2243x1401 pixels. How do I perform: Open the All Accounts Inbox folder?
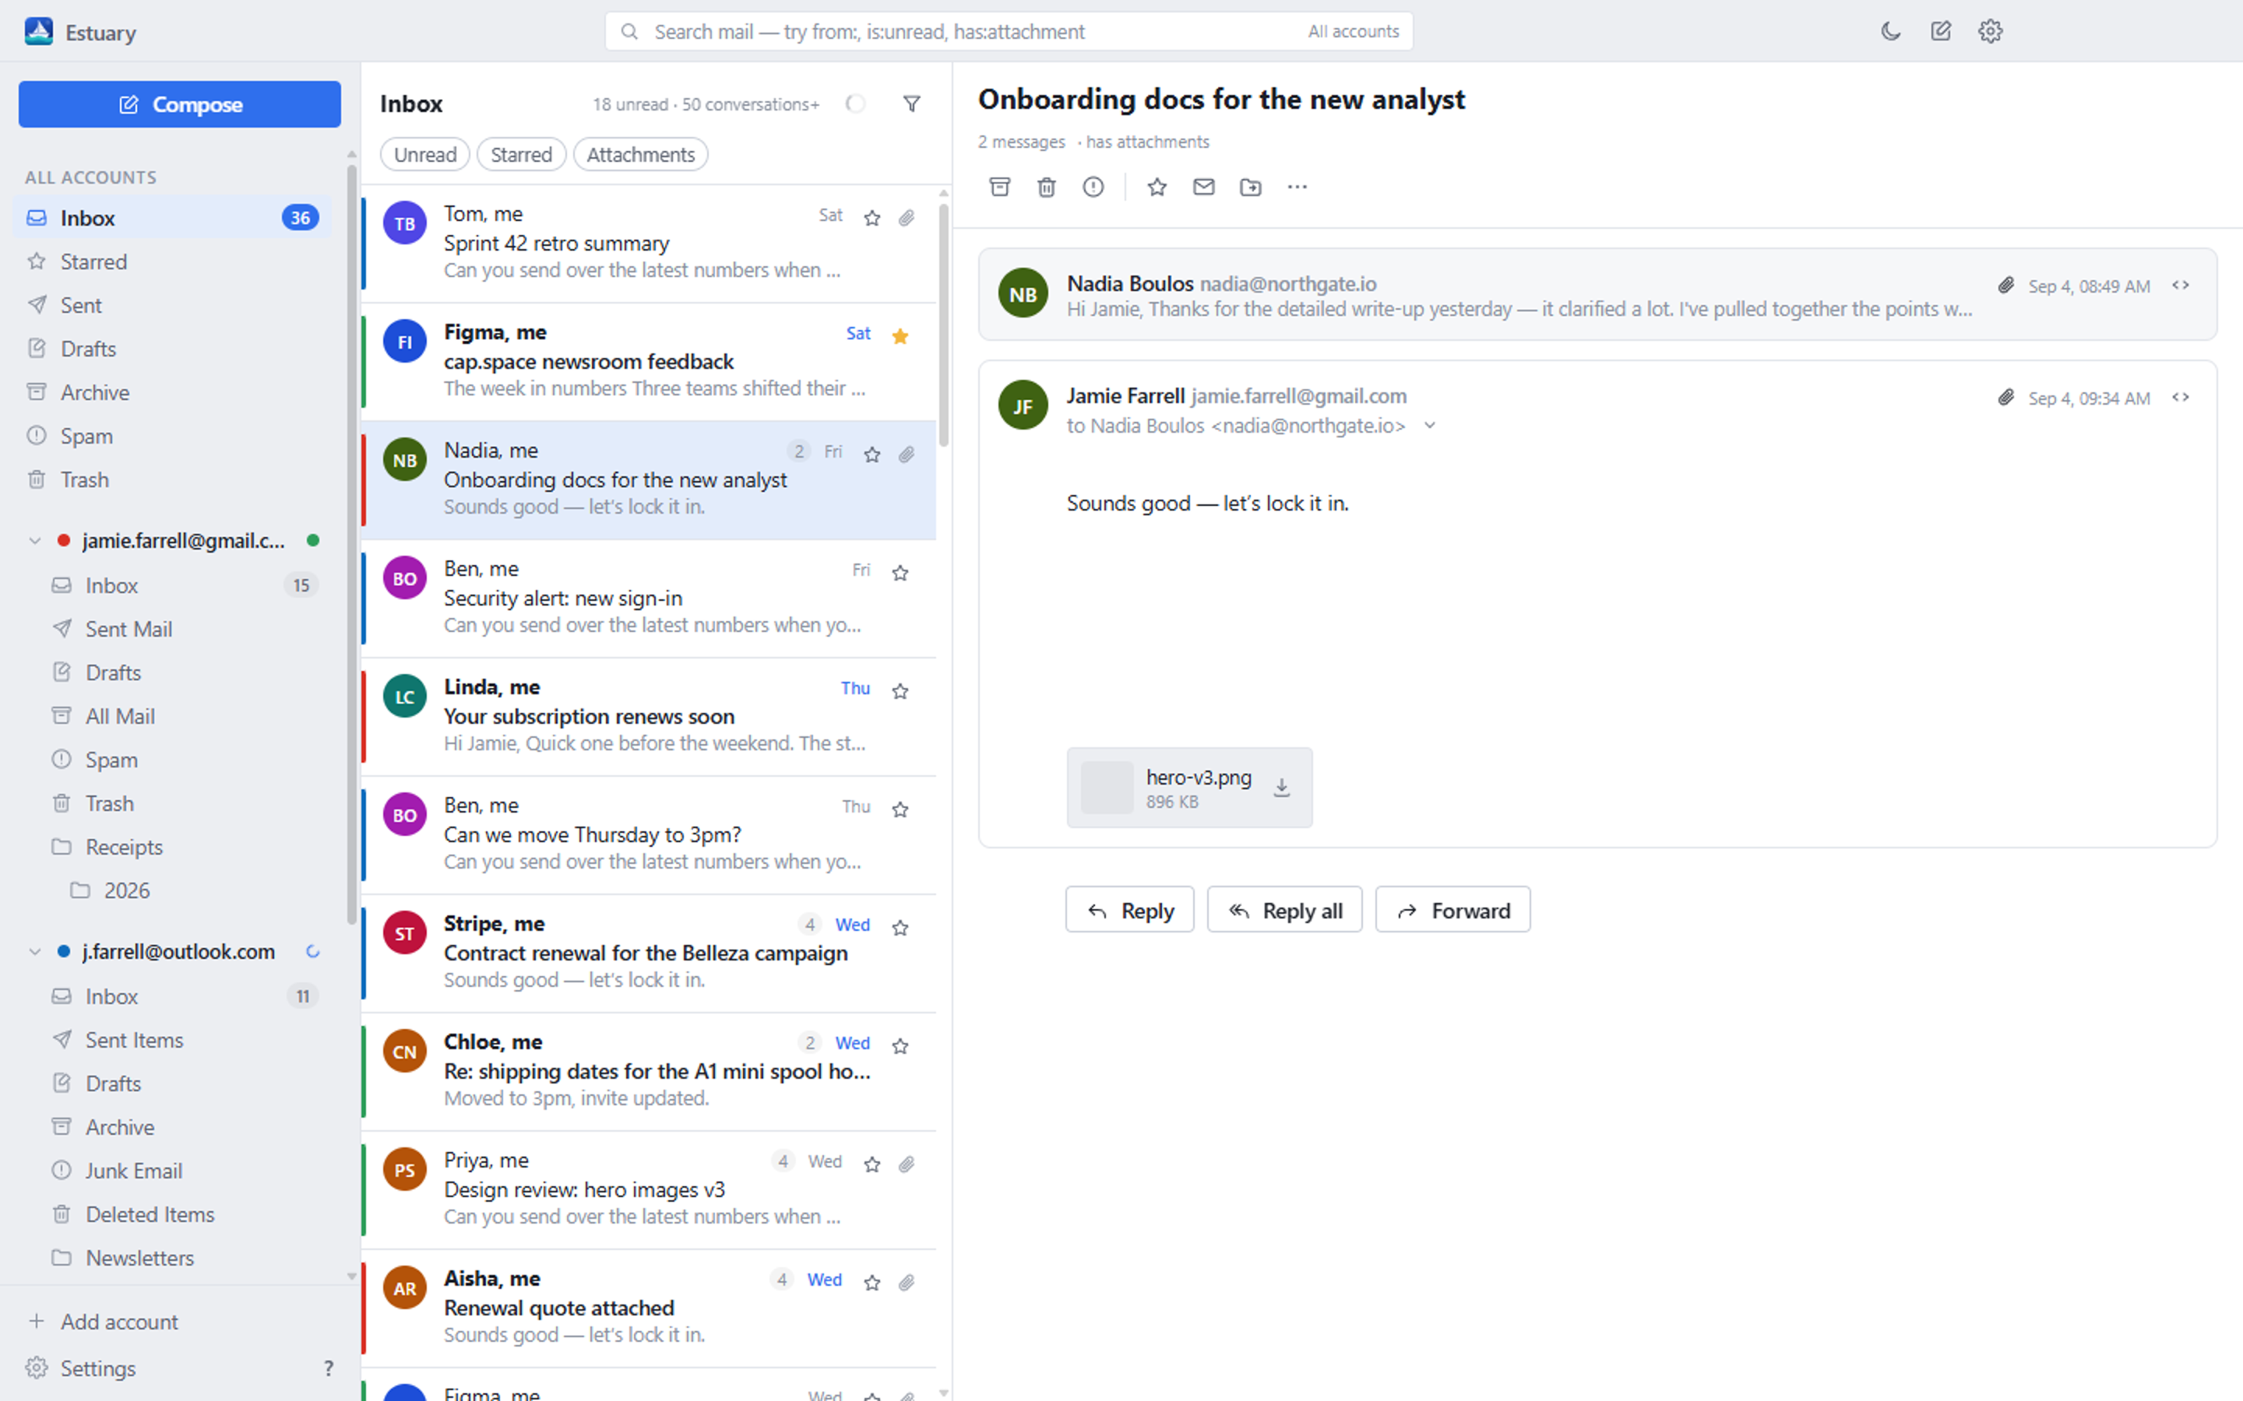(172, 218)
